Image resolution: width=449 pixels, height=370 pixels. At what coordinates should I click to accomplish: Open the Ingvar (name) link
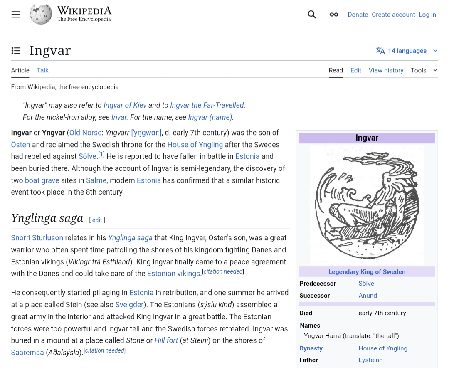pos(210,117)
